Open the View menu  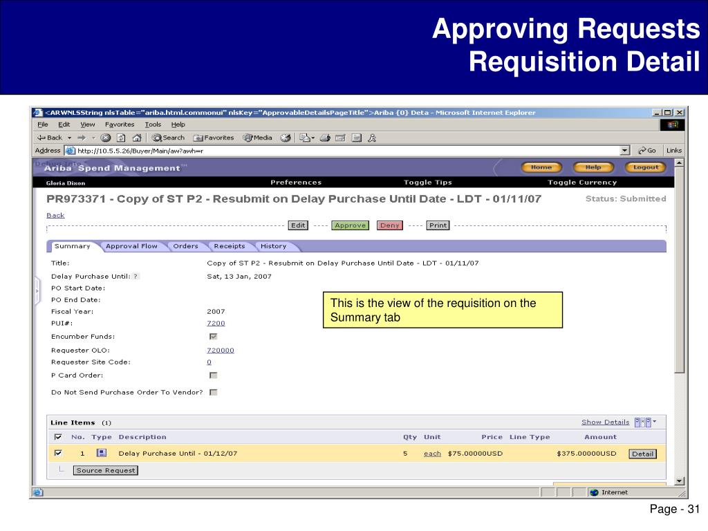(88, 124)
